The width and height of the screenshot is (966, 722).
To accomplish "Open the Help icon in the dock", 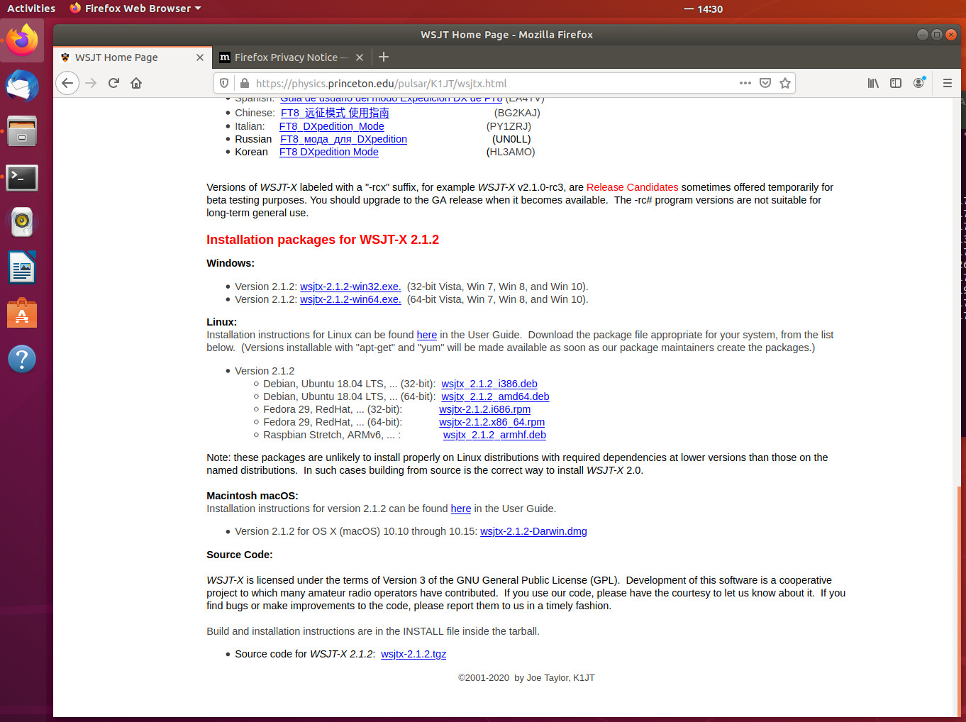I will [x=22, y=359].
